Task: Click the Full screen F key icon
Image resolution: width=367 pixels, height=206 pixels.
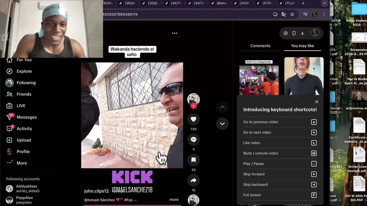Action: pos(314,195)
